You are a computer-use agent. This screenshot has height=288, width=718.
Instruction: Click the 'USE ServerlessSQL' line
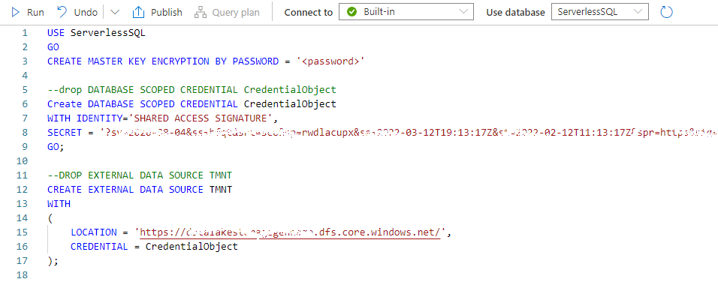click(96, 33)
